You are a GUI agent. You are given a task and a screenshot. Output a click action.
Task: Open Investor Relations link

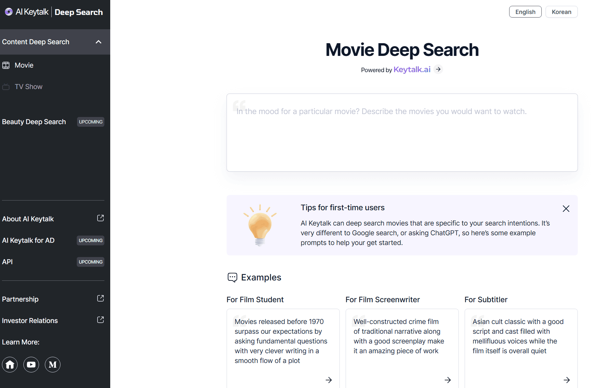(30, 321)
